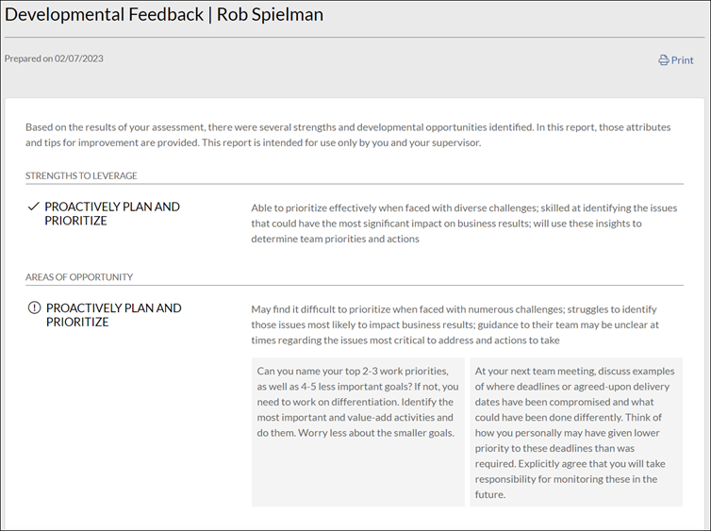Click the Developmental Feedback title text

click(x=104, y=16)
